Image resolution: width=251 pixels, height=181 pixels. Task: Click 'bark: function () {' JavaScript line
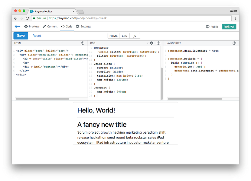pyautogui.click(x=187, y=63)
